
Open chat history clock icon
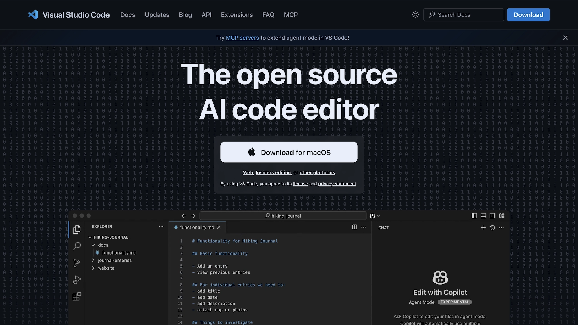[492, 228]
